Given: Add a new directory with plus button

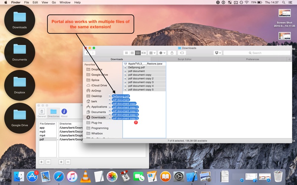Looking at the screenshot, I should pos(61,162).
